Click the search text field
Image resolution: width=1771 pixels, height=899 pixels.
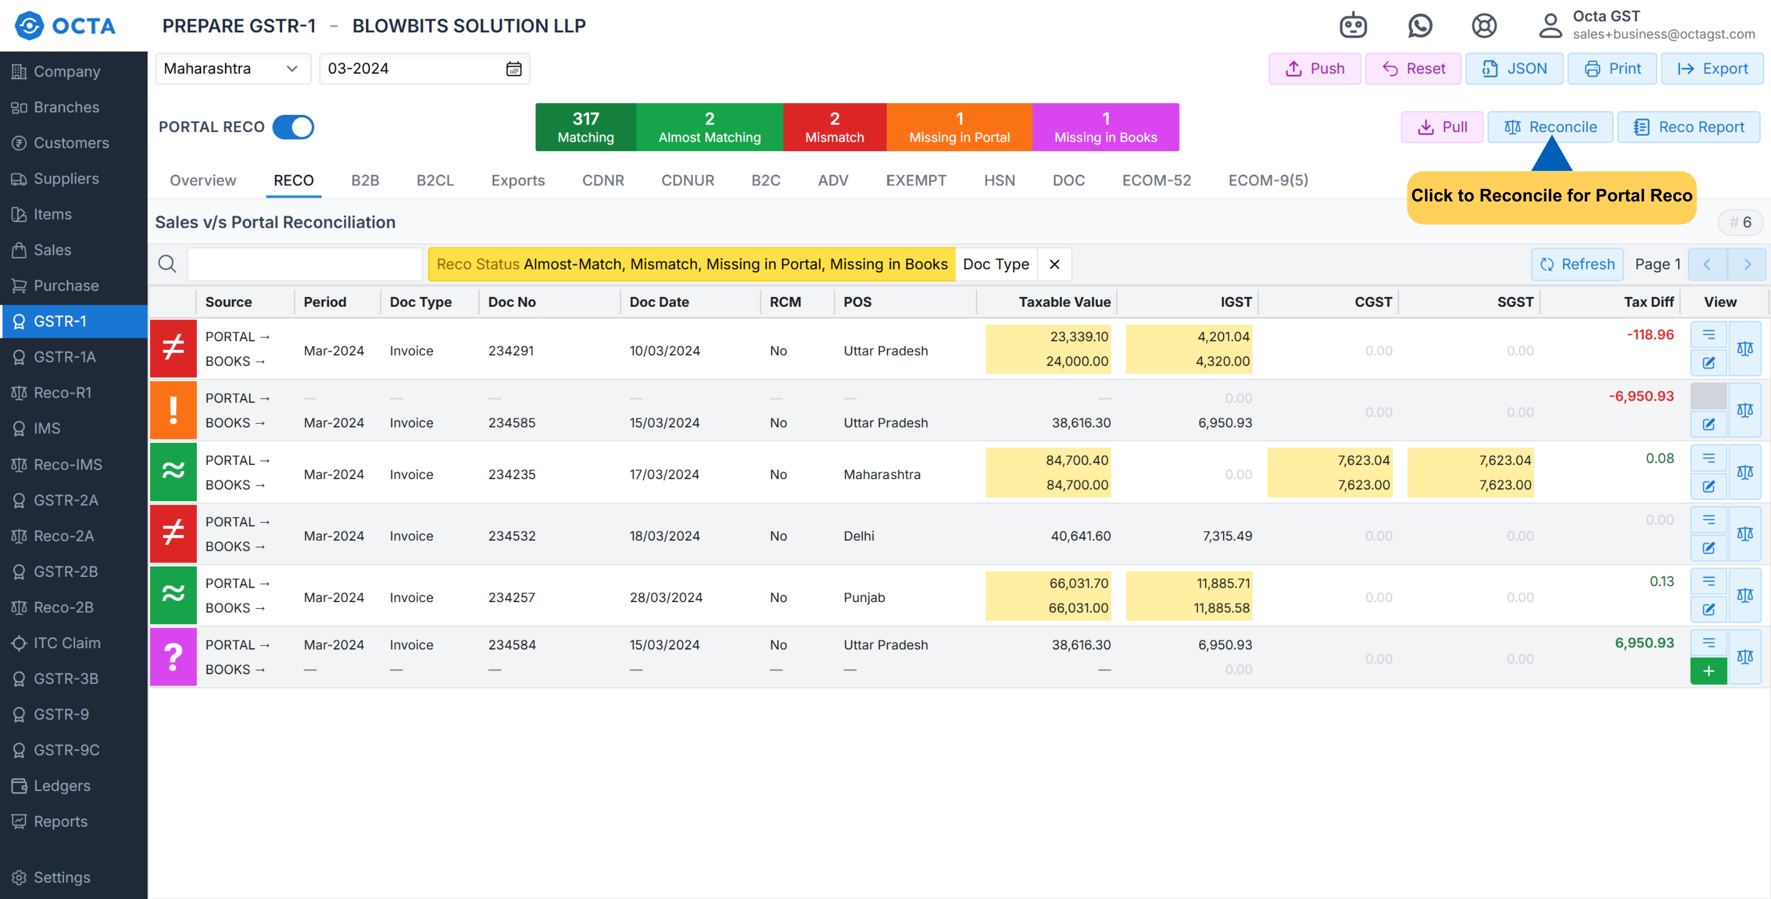click(x=304, y=264)
